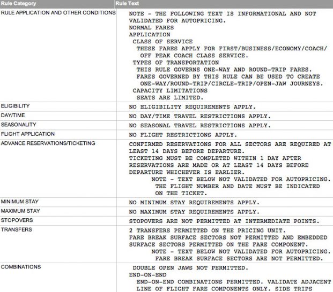333x292 pixels.
Task: Click the 'No flight restrictions apply' text
Action: (182, 135)
